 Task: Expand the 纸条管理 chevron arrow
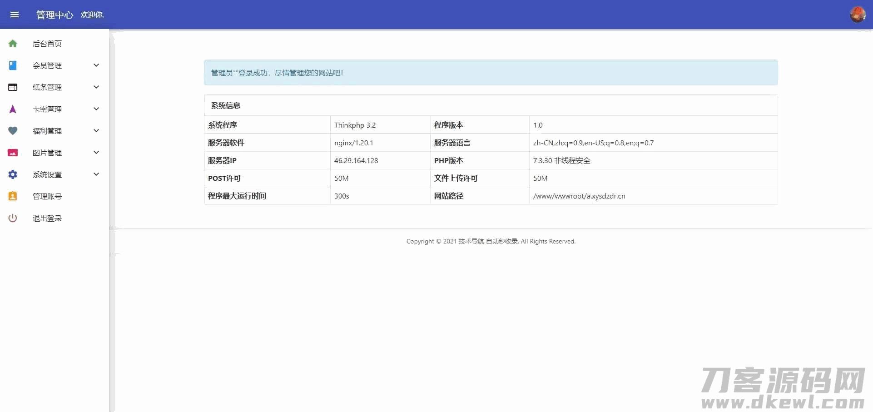[x=96, y=87]
